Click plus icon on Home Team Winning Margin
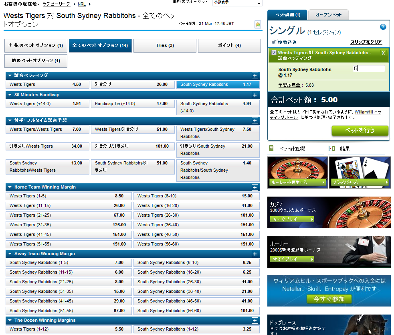Viewport: 394px width, 335px height. click(255, 187)
